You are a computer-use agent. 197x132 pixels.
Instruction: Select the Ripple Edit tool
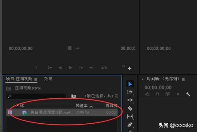[x=130, y=100]
